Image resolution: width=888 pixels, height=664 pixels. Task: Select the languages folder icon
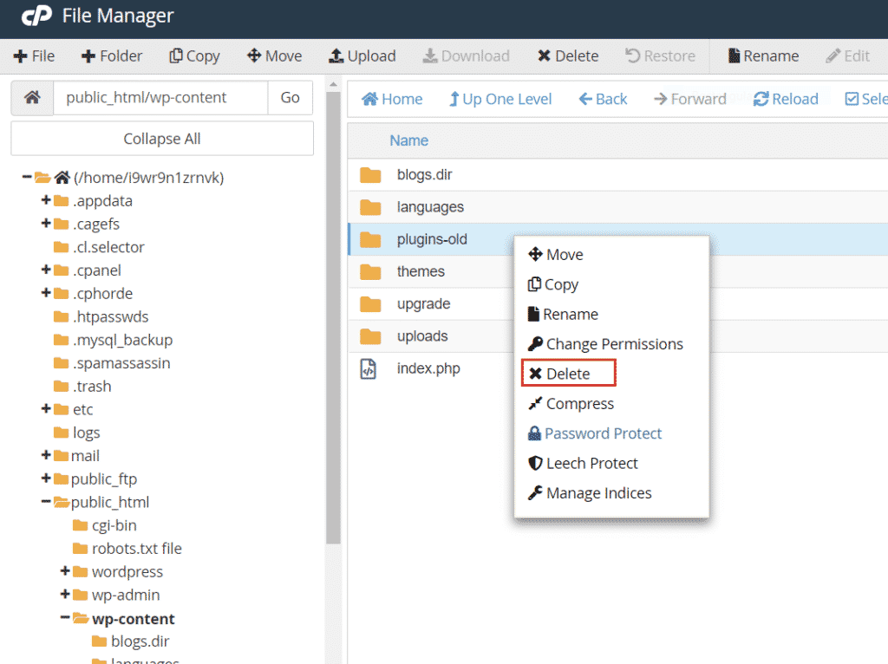click(370, 207)
